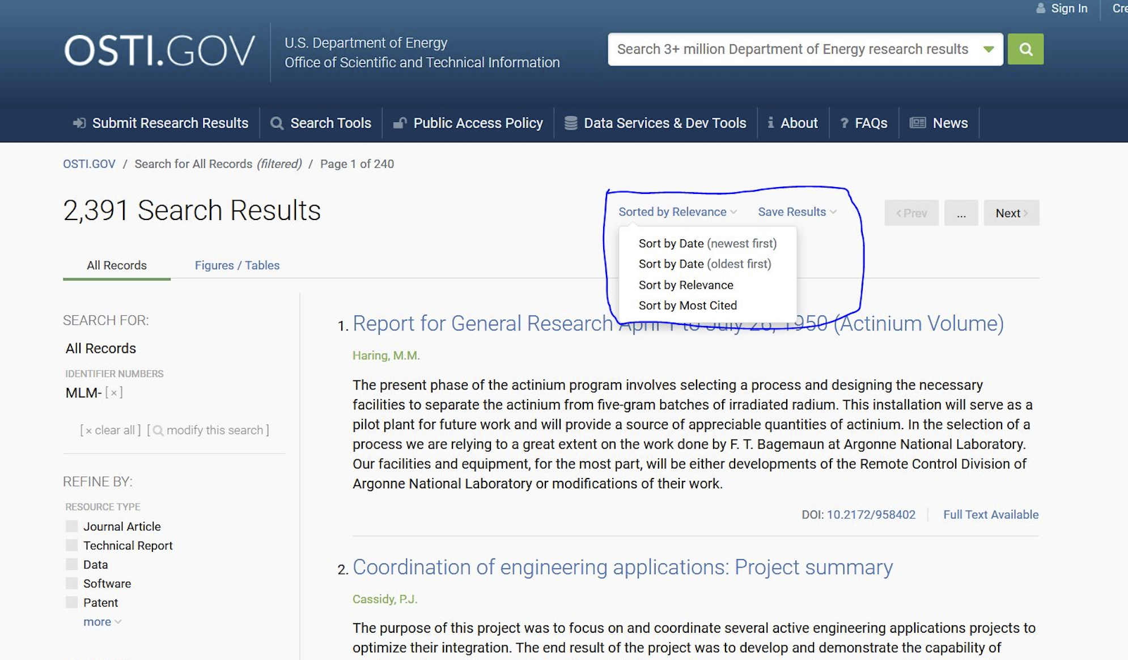Screen dimensions: 1128x660
Task: Click the OSTI.GOV breadcrumb link
Action: coord(89,164)
